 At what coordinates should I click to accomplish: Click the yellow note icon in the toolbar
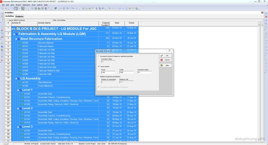click(x=130, y=8)
